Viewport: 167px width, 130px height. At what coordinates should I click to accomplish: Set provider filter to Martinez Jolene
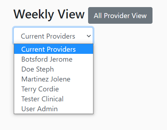(x=53, y=79)
